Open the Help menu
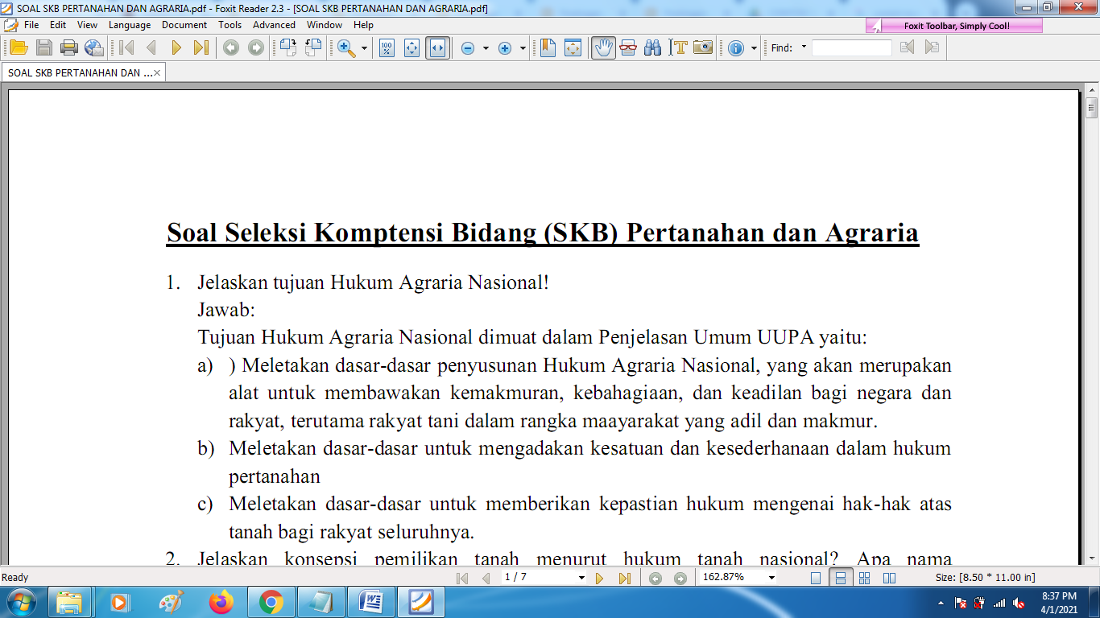The width and height of the screenshot is (1100, 618). pos(364,25)
